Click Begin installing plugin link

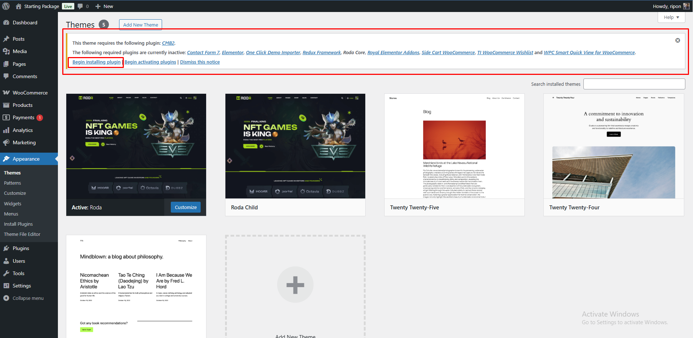point(97,62)
